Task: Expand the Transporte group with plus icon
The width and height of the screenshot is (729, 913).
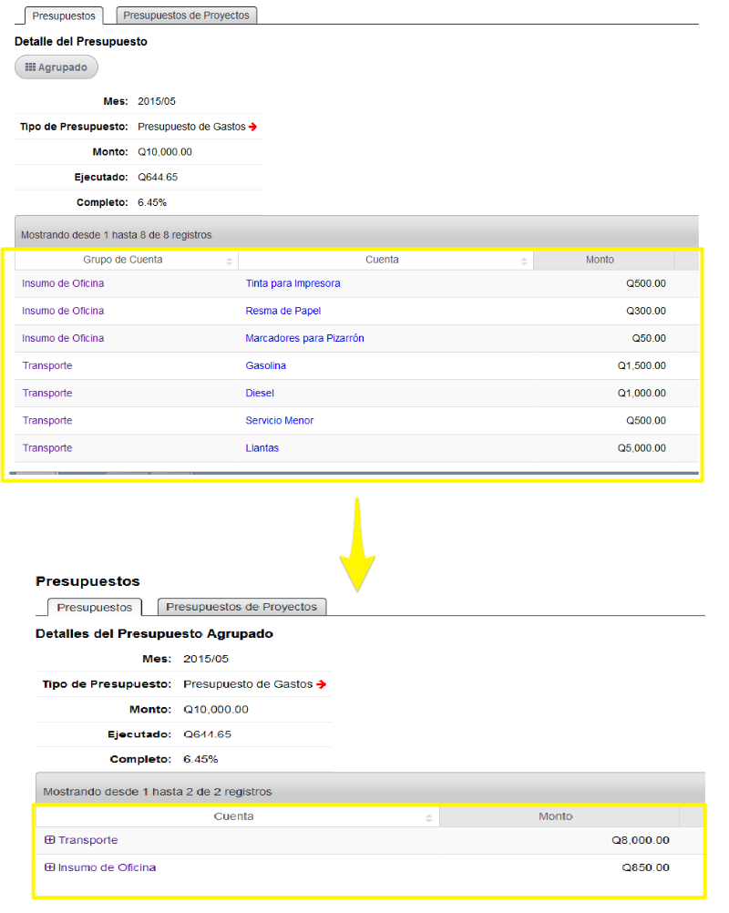Action: [50, 840]
